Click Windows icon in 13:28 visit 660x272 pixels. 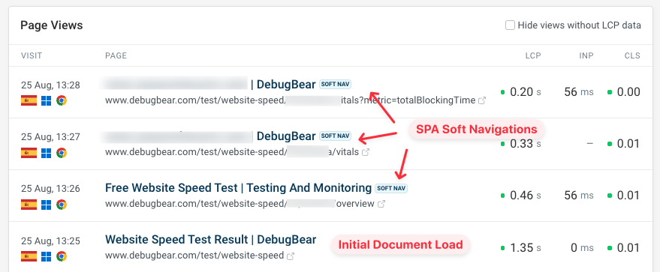pyautogui.click(x=47, y=100)
